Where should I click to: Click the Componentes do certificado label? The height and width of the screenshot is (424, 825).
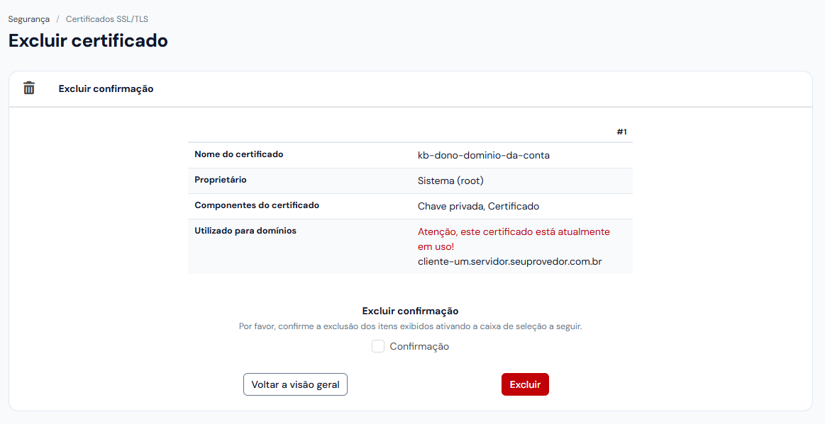257,205
